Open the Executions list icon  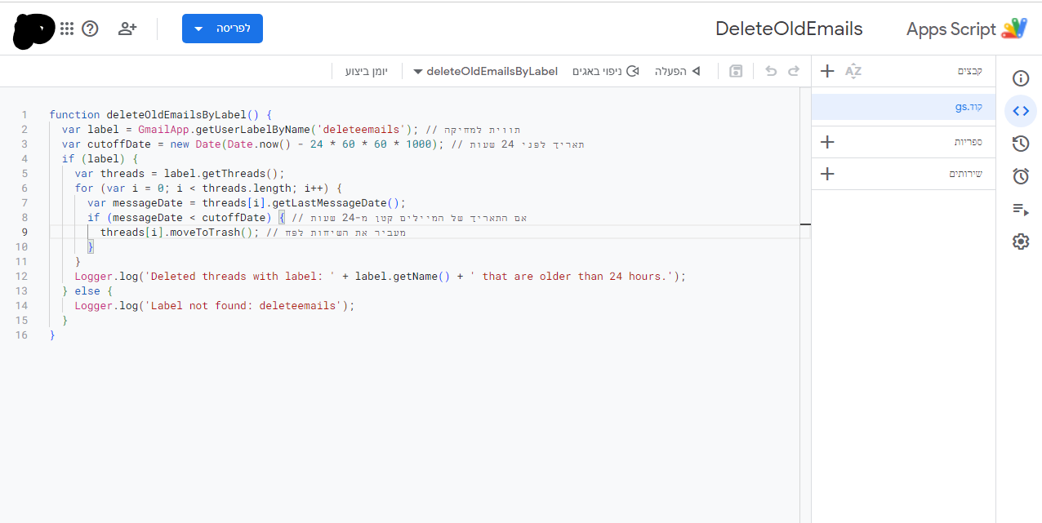1020,210
